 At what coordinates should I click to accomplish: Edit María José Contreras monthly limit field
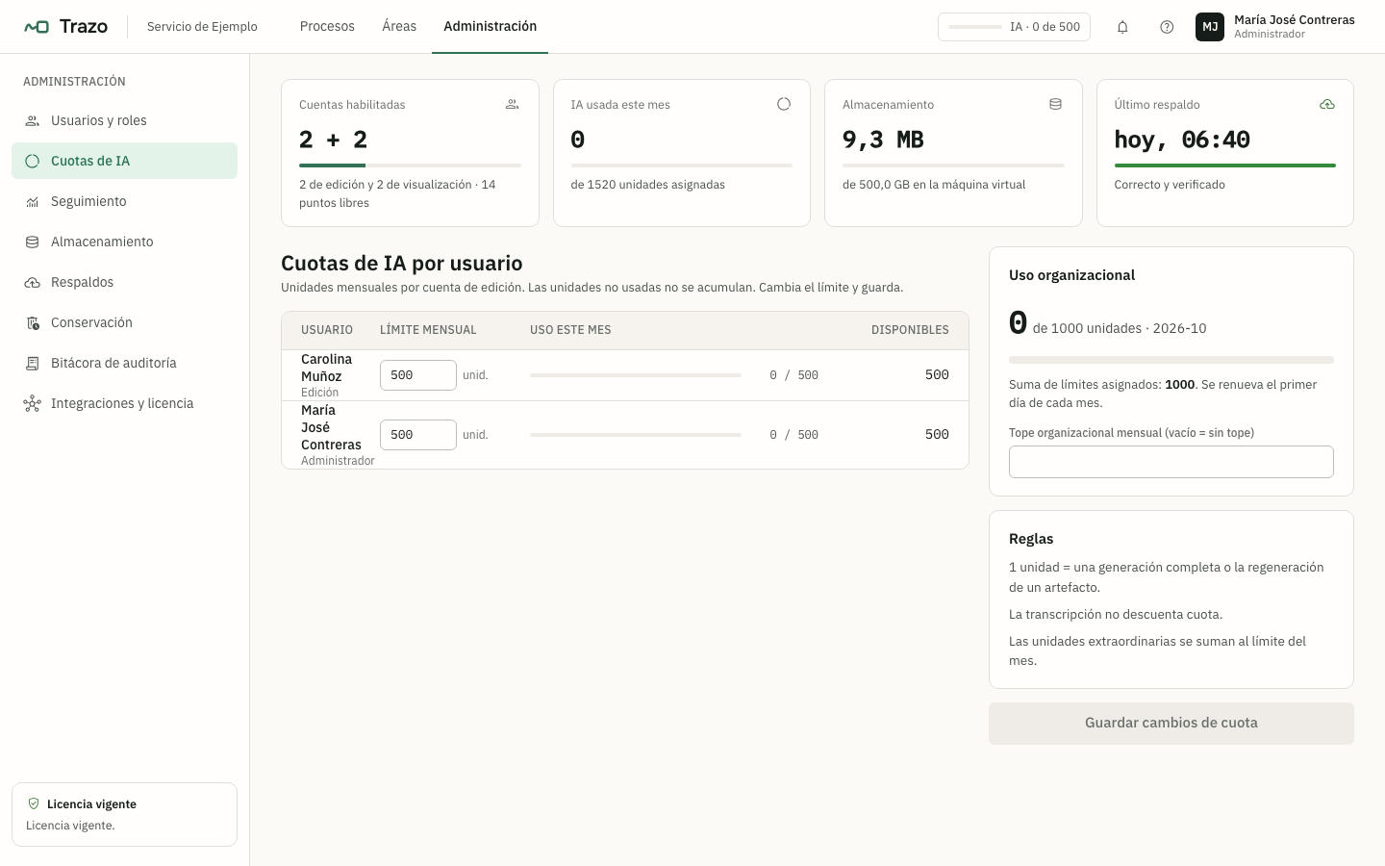(418, 435)
